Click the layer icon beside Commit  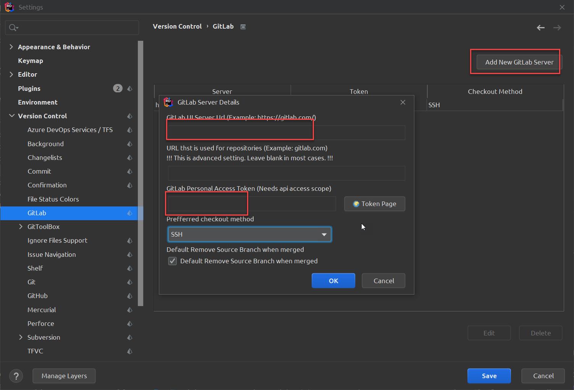(130, 171)
